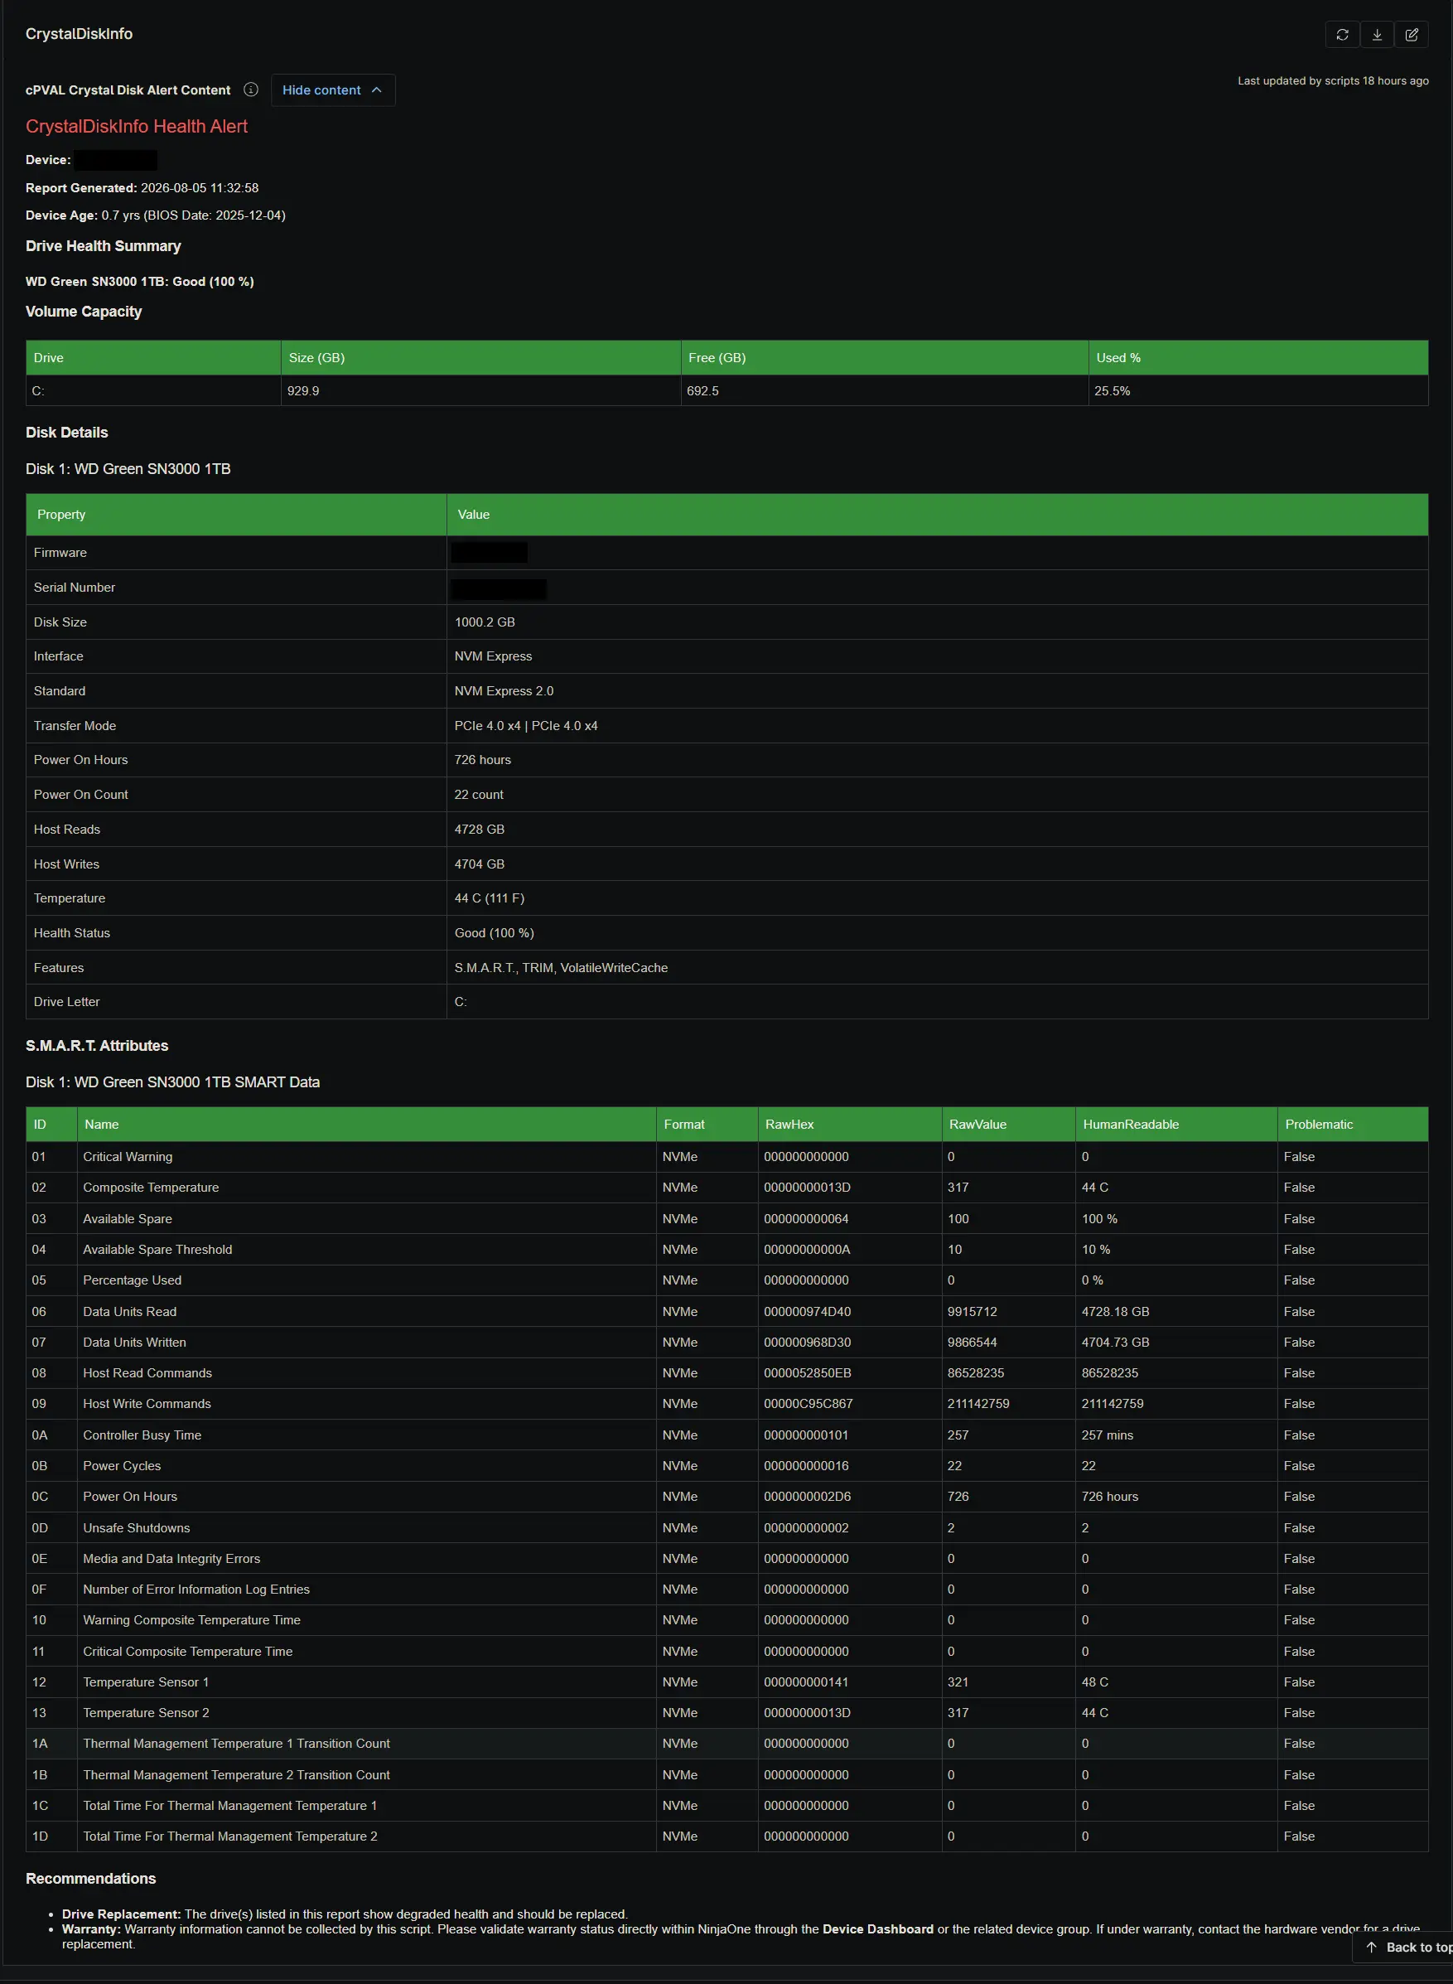Click the 'CrystalDiskInfo Health Alert' red heading
The width and height of the screenshot is (1453, 1984).
137,127
